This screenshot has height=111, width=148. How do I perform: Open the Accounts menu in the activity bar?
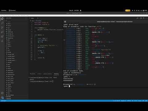click(2, 93)
